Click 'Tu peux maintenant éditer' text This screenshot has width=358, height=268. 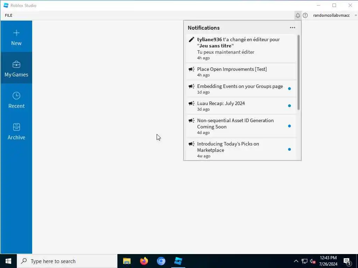[x=225, y=52]
